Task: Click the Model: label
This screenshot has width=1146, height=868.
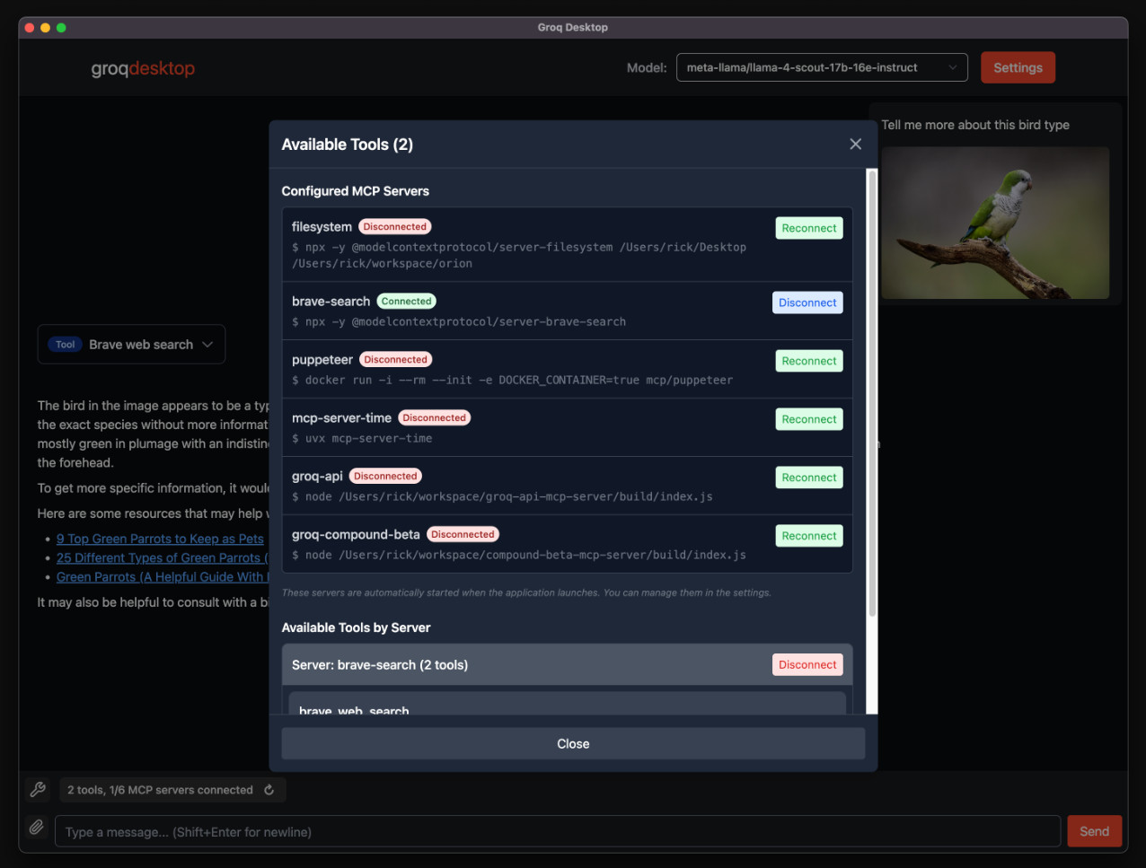Action: 647,67
